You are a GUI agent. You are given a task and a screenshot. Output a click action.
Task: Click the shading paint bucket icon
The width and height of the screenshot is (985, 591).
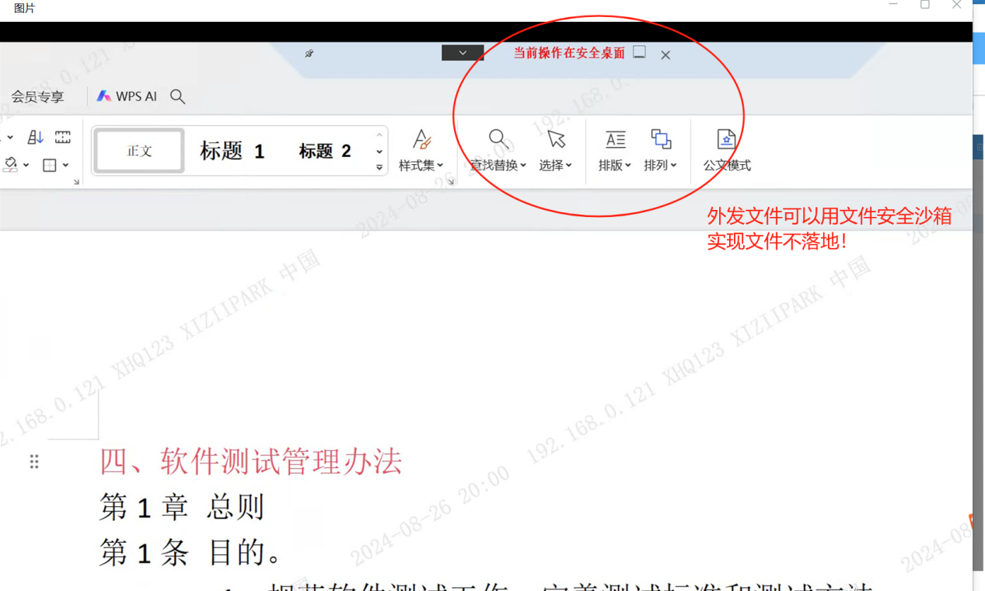click(11, 165)
